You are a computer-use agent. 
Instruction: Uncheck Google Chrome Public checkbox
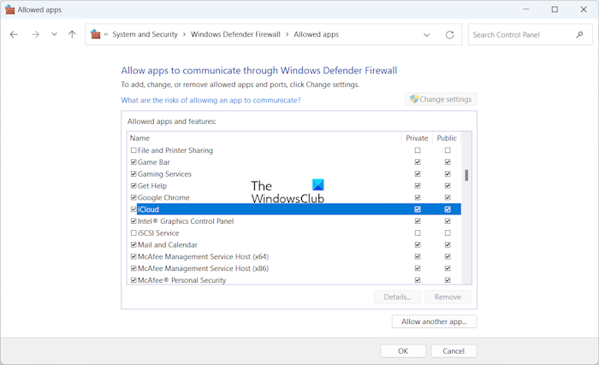point(447,197)
